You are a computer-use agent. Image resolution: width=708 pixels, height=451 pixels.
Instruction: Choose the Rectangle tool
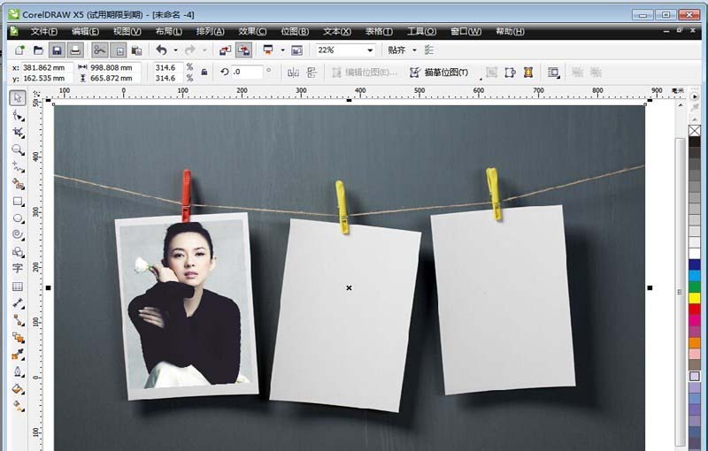coord(17,201)
